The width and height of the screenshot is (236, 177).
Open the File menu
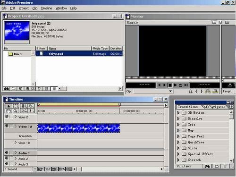[4, 8]
